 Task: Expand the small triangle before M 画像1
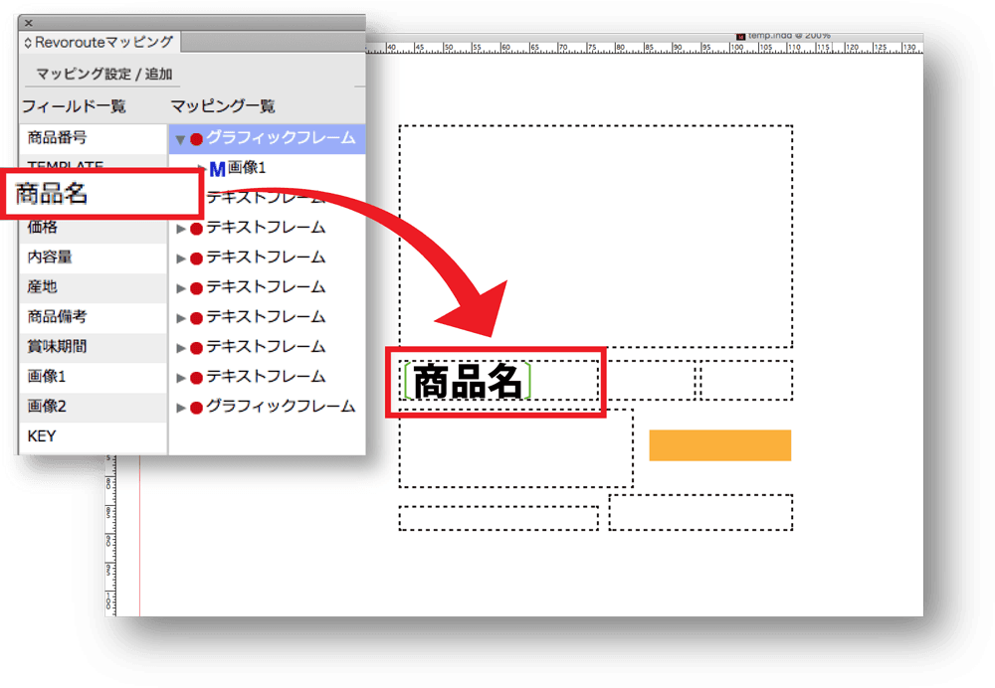click(202, 169)
